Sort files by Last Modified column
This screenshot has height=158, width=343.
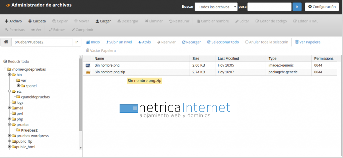click(228, 59)
